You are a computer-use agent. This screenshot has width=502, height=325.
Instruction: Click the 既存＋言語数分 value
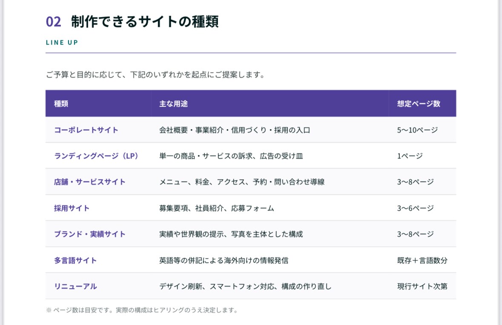[422, 260]
